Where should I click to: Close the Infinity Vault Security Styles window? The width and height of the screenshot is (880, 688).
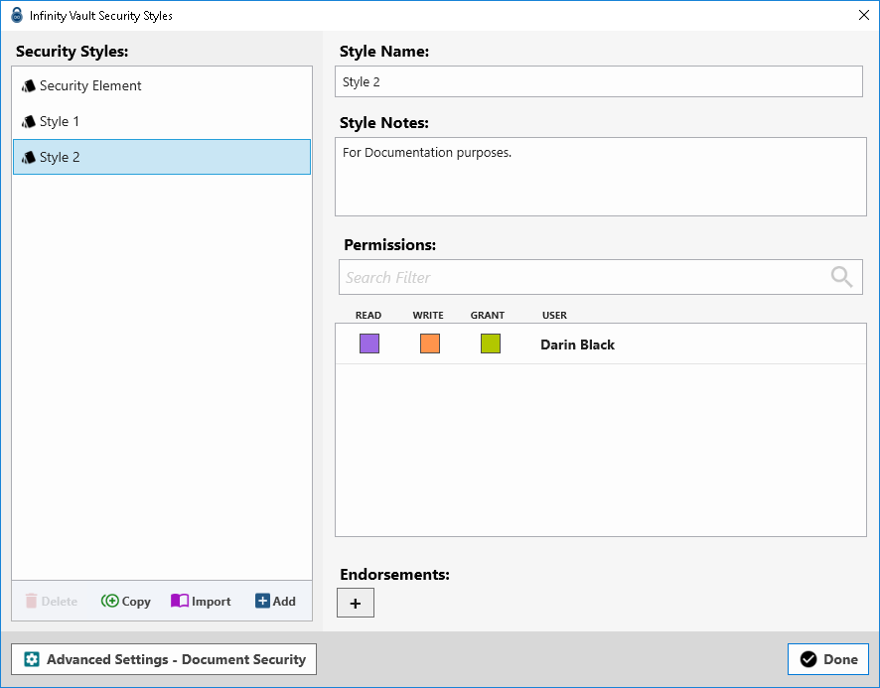[862, 15]
